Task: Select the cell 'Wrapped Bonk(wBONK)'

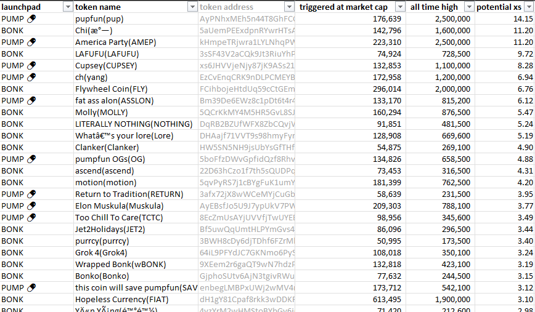Action: tap(136, 265)
